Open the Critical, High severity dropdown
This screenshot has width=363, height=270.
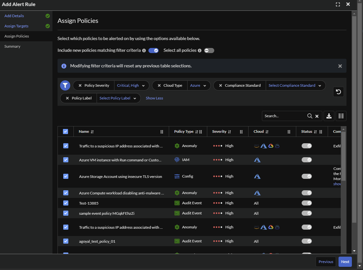point(132,85)
